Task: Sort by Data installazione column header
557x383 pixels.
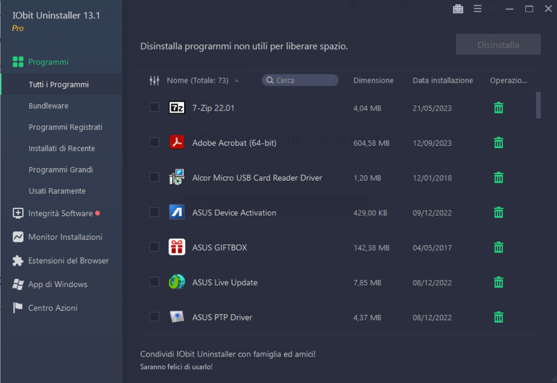Action: point(443,80)
